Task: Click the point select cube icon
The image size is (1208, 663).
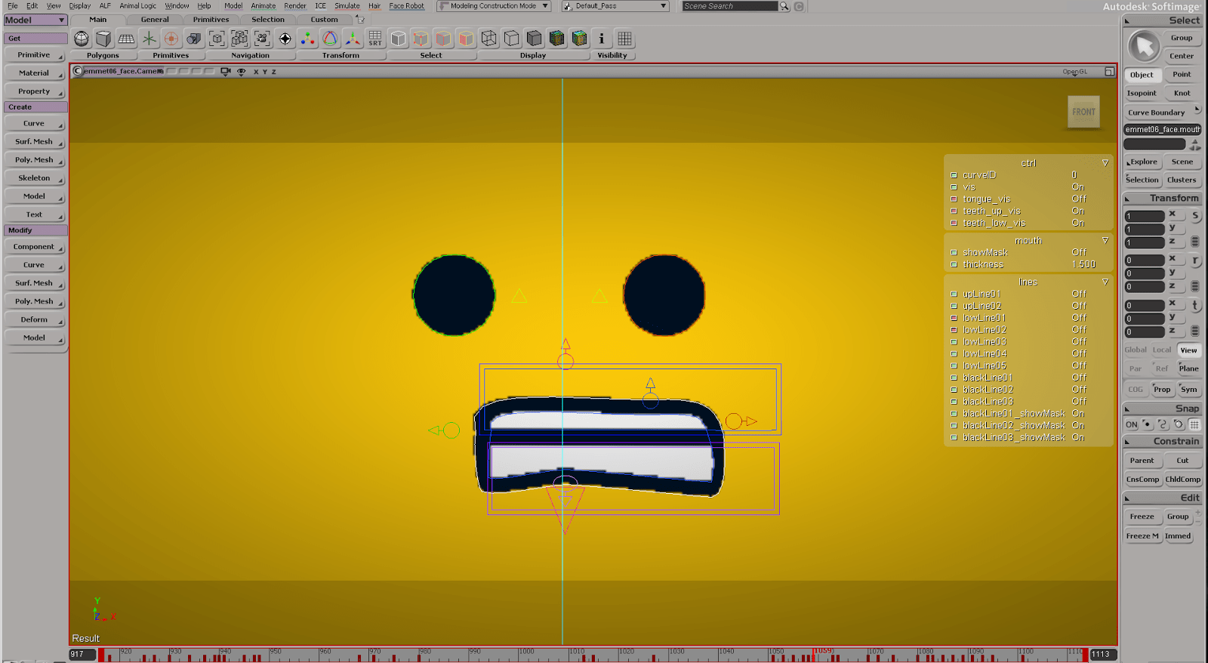Action: [x=421, y=39]
